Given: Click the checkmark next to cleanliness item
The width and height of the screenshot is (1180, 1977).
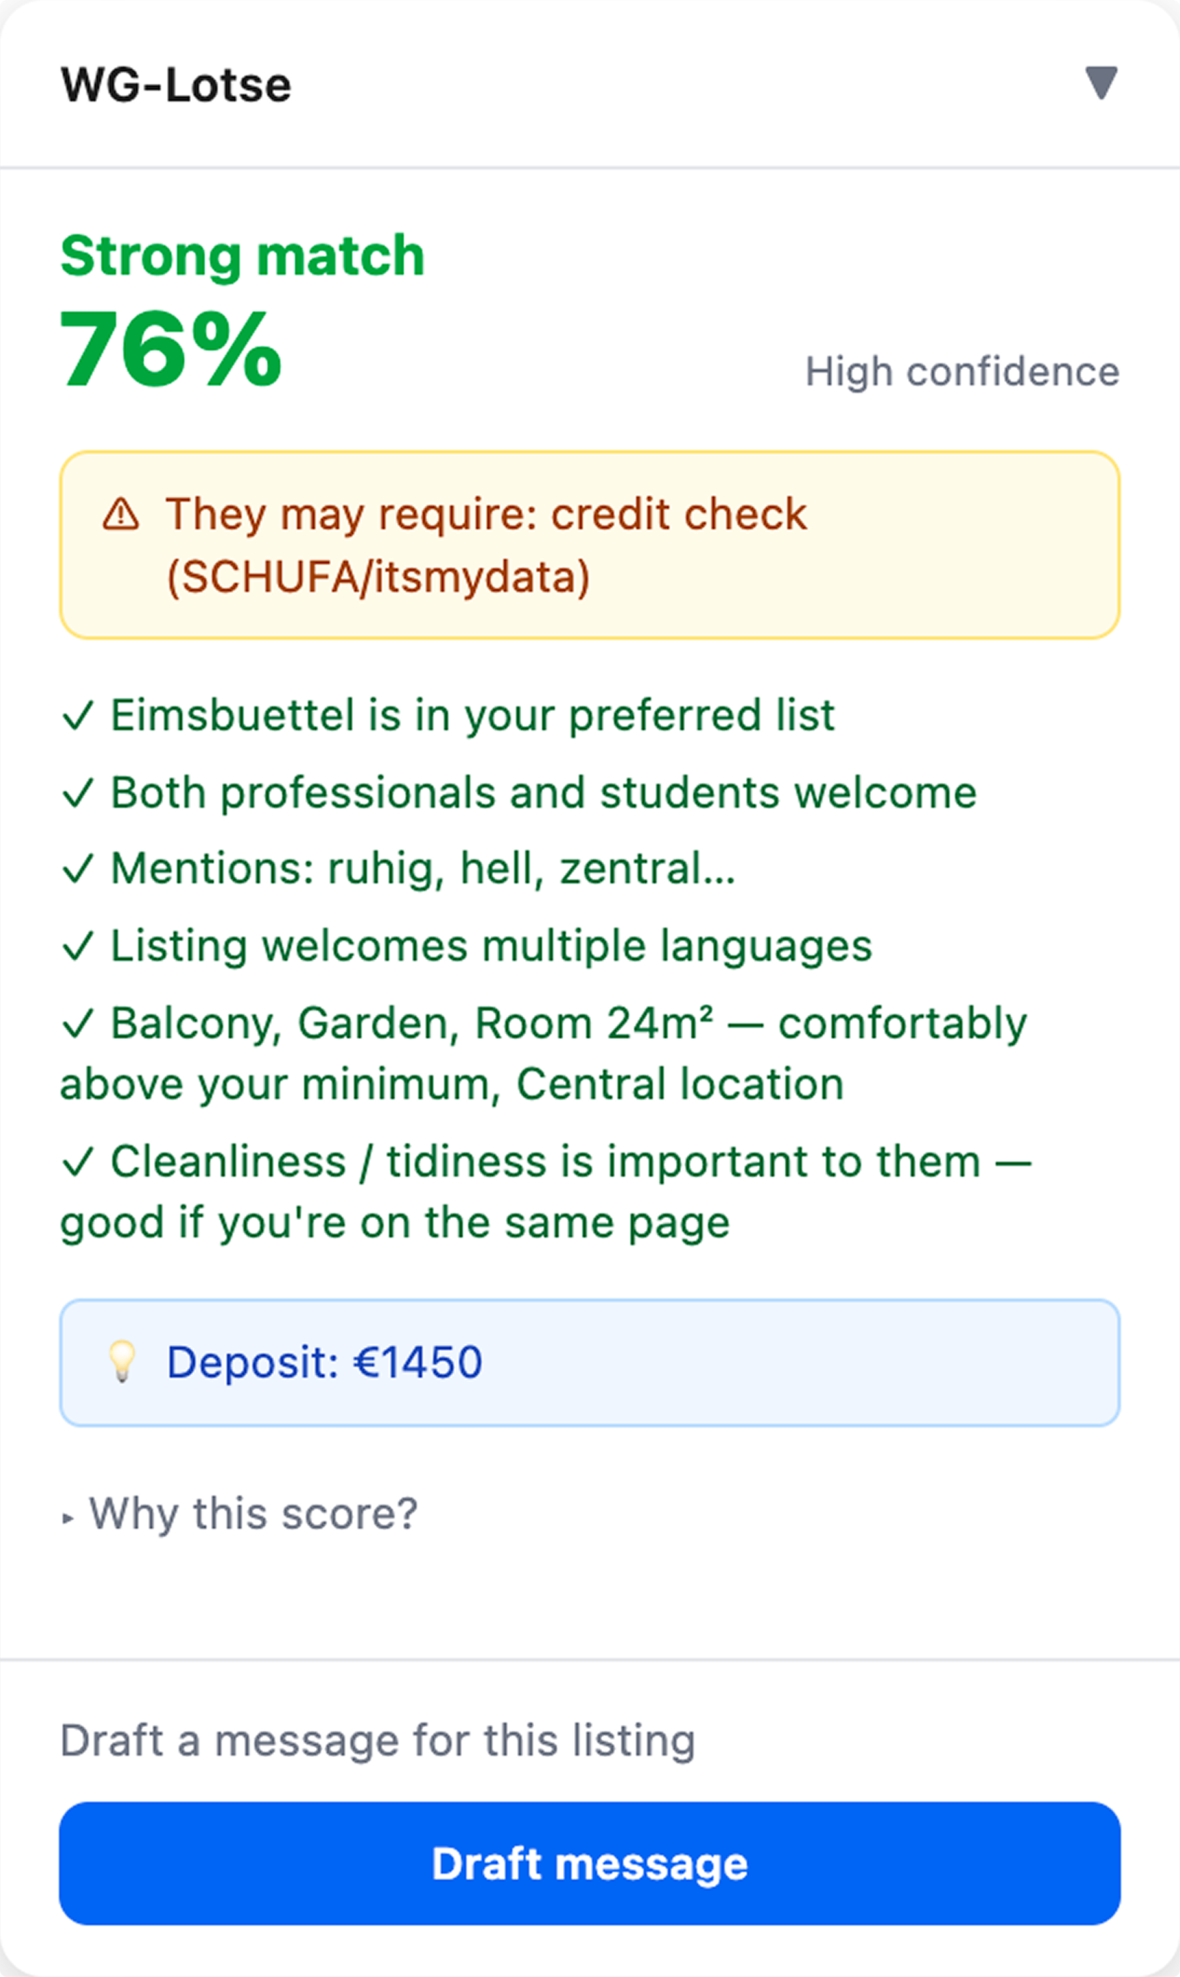Looking at the screenshot, I should click(78, 1162).
